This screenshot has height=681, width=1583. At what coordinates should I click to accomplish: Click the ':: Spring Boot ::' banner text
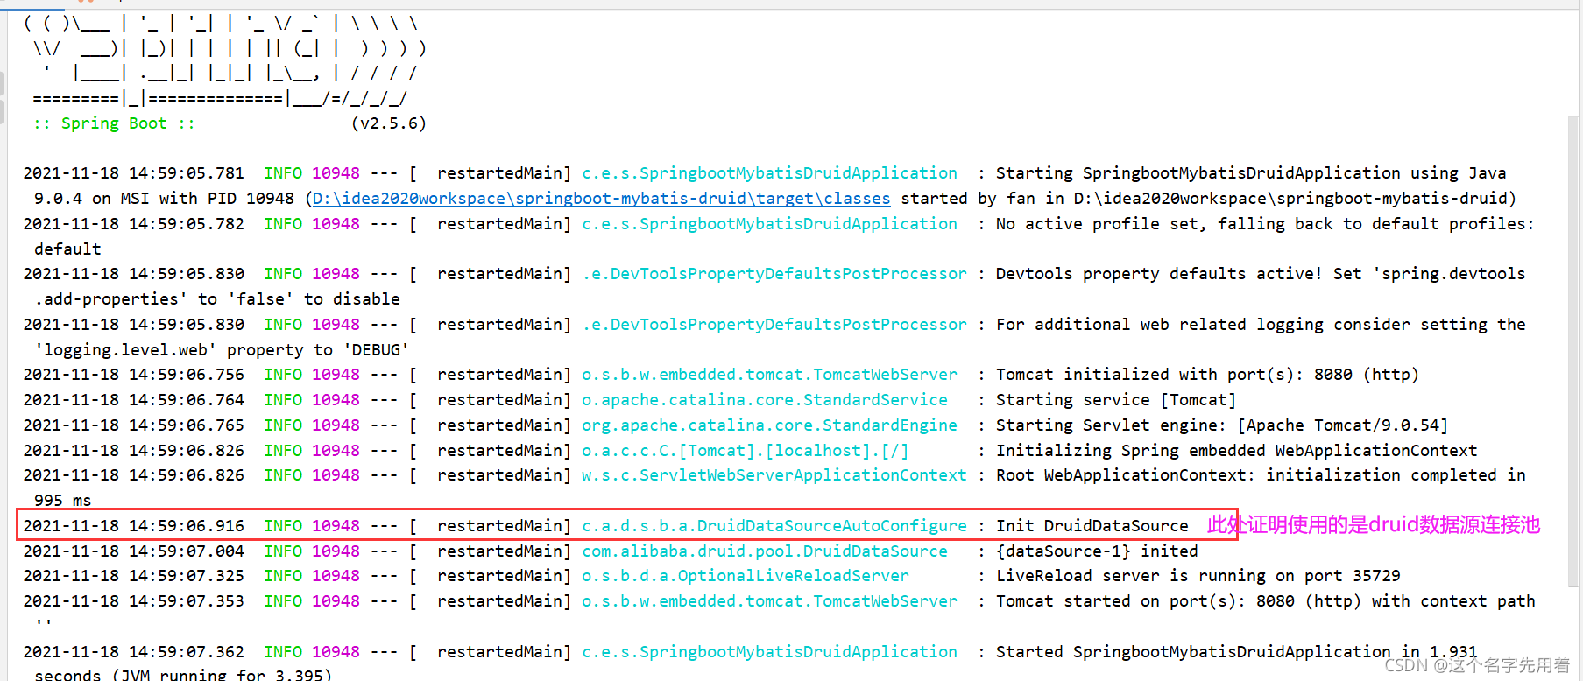pyautogui.click(x=114, y=123)
